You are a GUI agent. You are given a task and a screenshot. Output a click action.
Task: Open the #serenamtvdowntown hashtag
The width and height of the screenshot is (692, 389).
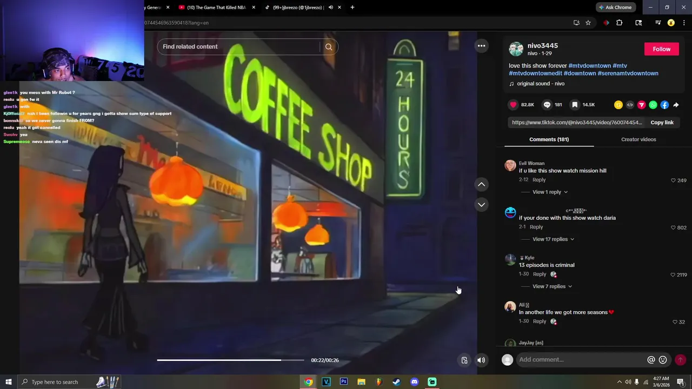coord(628,73)
